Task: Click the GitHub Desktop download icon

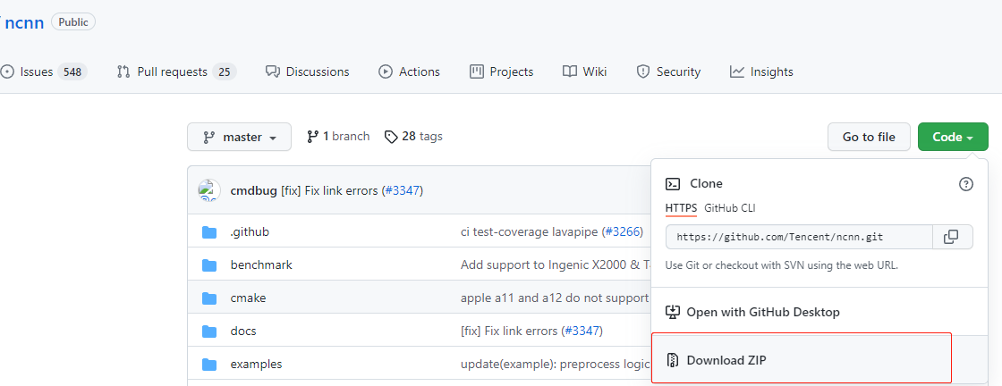Action: pos(672,312)
